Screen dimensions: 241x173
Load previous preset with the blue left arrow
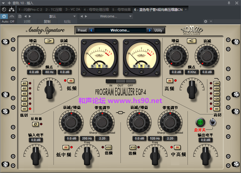point(91,30)
